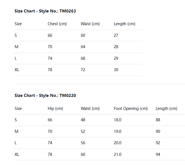Select waist value 48 in the TM0220 chart
This screenshot has height=165, width=185.
pyautogui.click(x=83, y=120)
